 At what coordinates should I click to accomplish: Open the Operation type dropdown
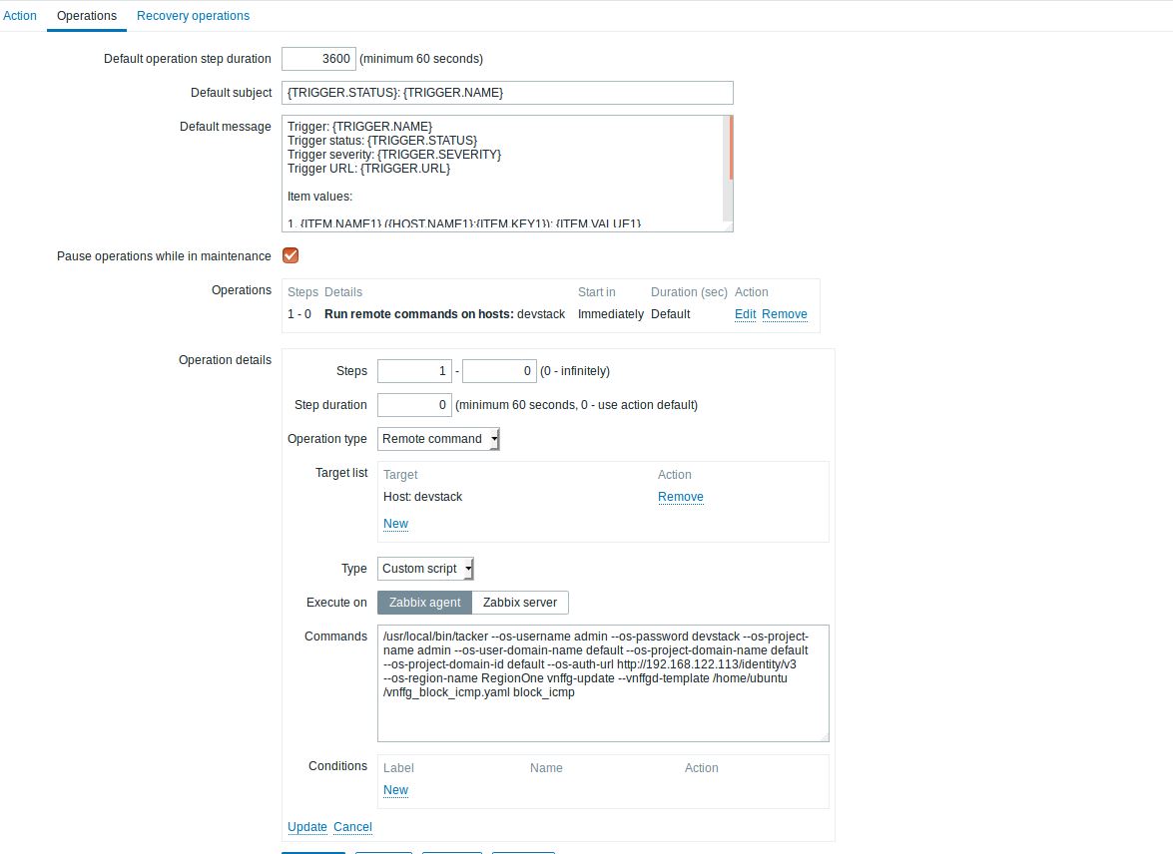[438, 439]
